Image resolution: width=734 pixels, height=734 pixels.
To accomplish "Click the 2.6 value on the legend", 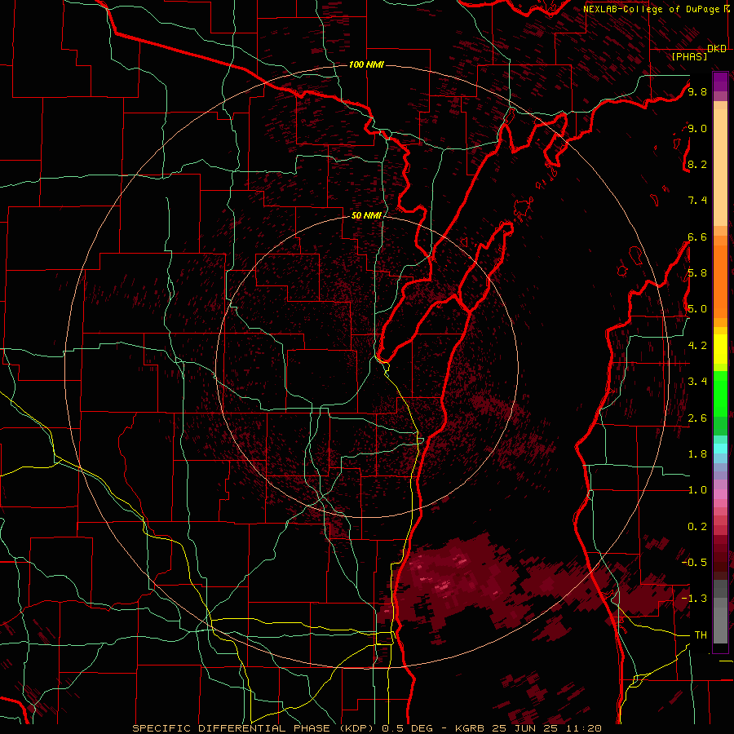I will (697, 418).
